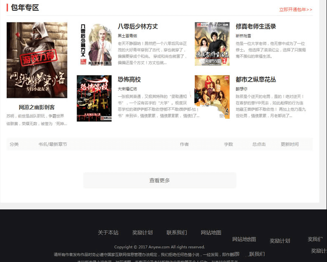
Task: Open 恐怖高校 book cover
Action: 94,98
